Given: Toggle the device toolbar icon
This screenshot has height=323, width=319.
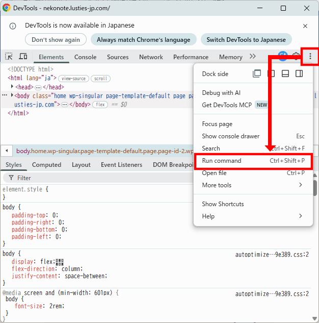Looking at the screenshot, I should pos(23,56).
